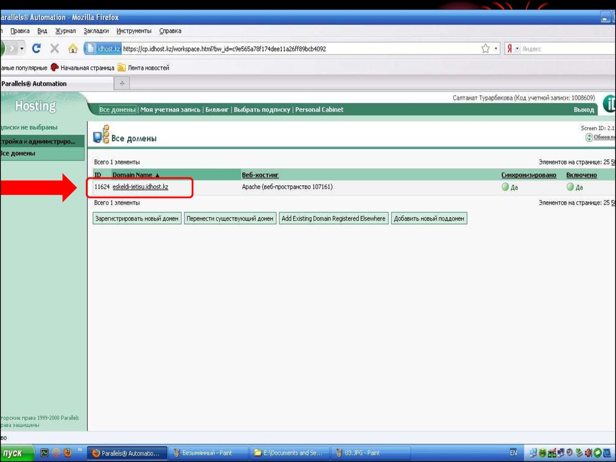This screenshot has width=616, height=462.
Task: Go to the browser home page icon
Action: pyautogui.click(x=73, y=49)
